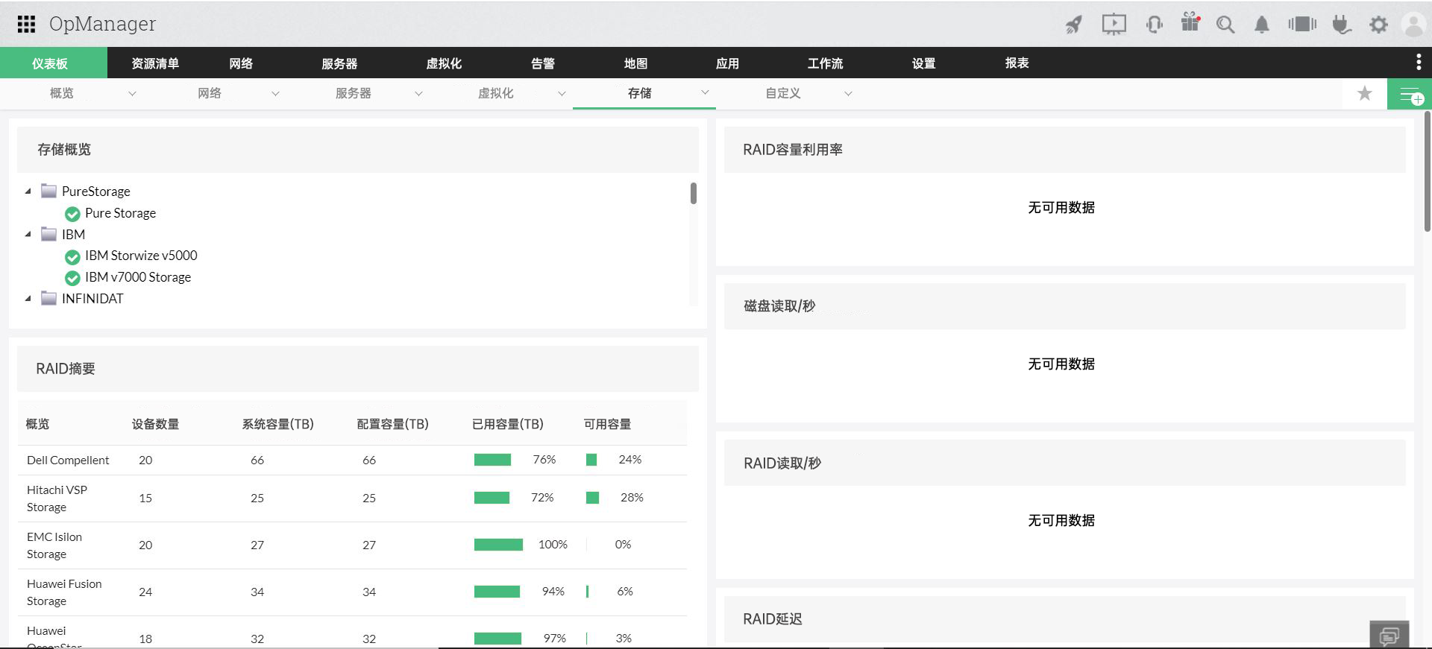
Task: Open the 资源清单 main menu
Action: click(x=155, y=63)
